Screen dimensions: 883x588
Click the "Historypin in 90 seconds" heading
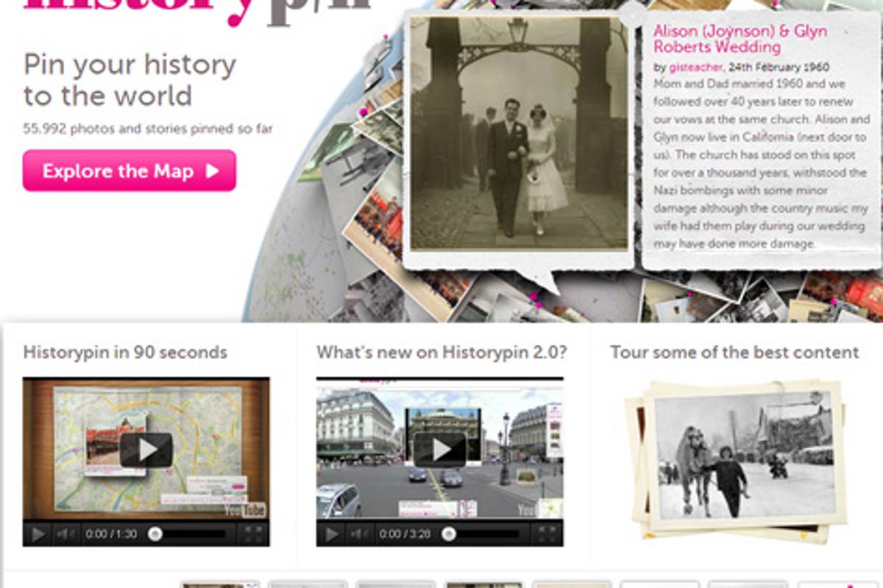124,352
